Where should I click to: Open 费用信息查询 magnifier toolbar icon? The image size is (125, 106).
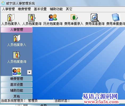[95, 19]
